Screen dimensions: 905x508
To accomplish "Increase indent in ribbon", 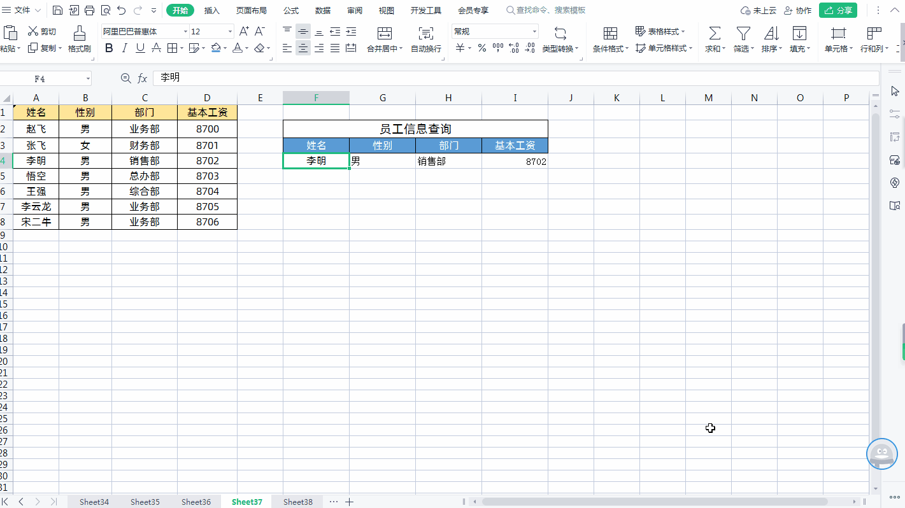I will [350, 31].
